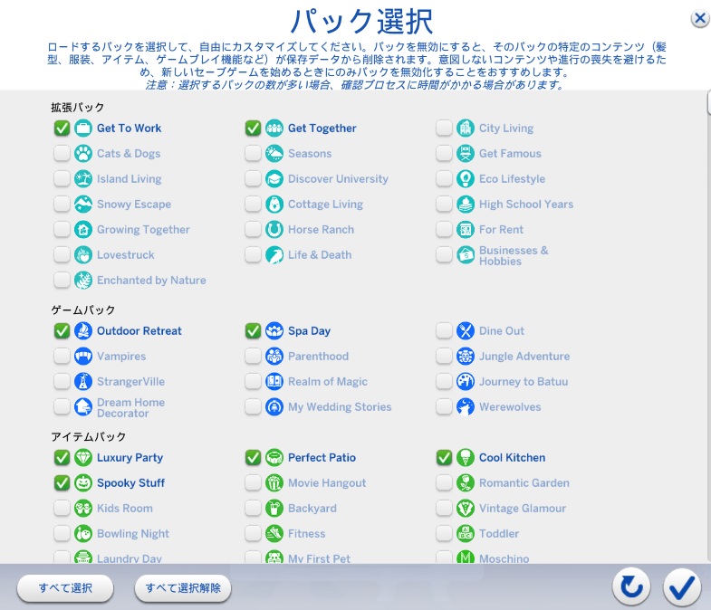Click the Journey to Batuu icon
Screen dimensions: 711x610
[466, 382]
